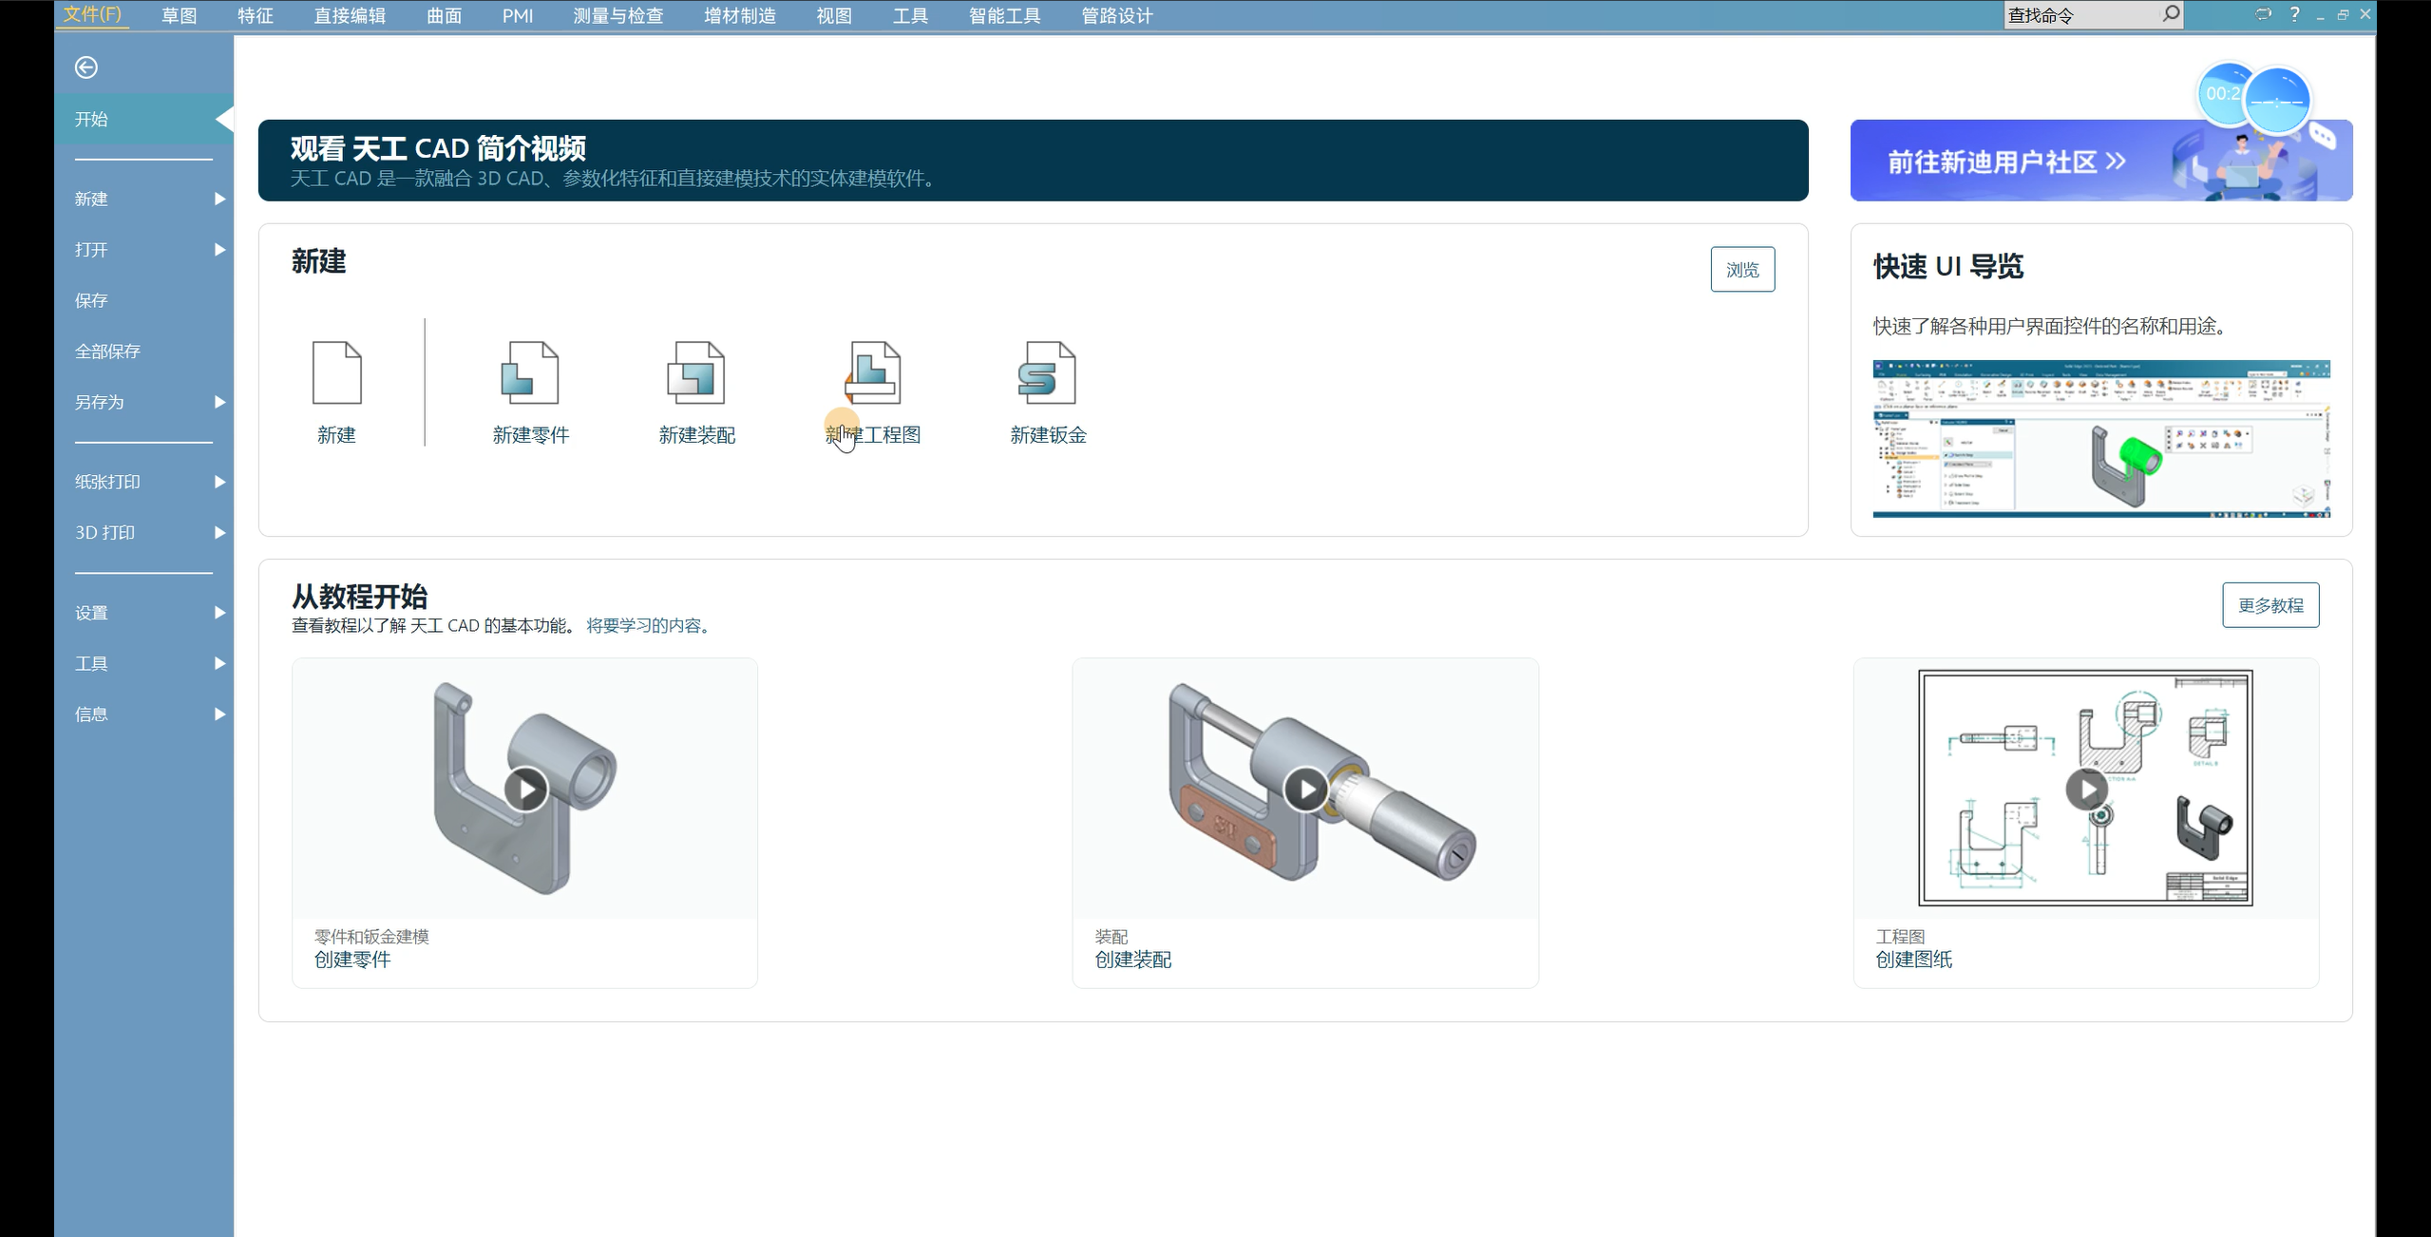
Task: Click the 新建零件 part icon
Action: point(530,372)
